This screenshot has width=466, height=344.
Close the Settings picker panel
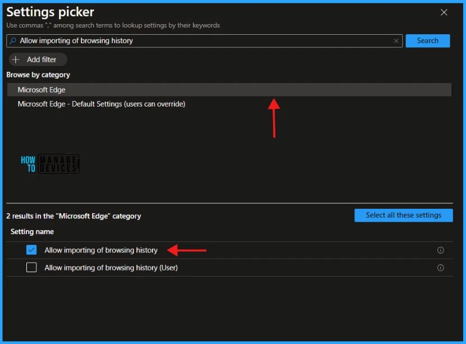coord(444,12)
